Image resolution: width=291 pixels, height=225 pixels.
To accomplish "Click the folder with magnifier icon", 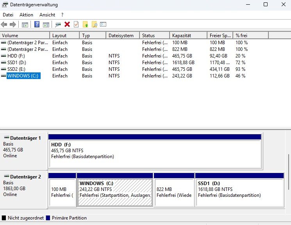I will [94, 24].
